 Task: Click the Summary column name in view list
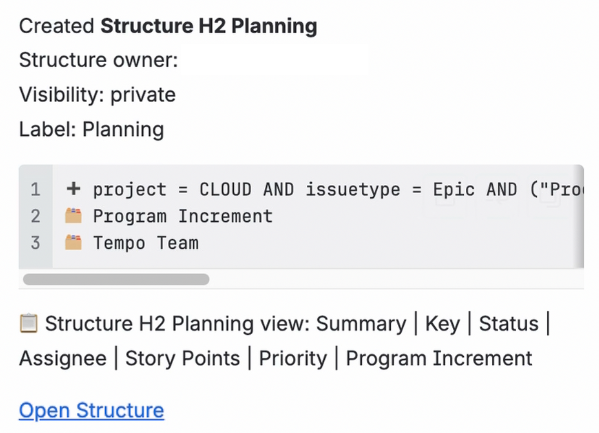coord(361,324)
